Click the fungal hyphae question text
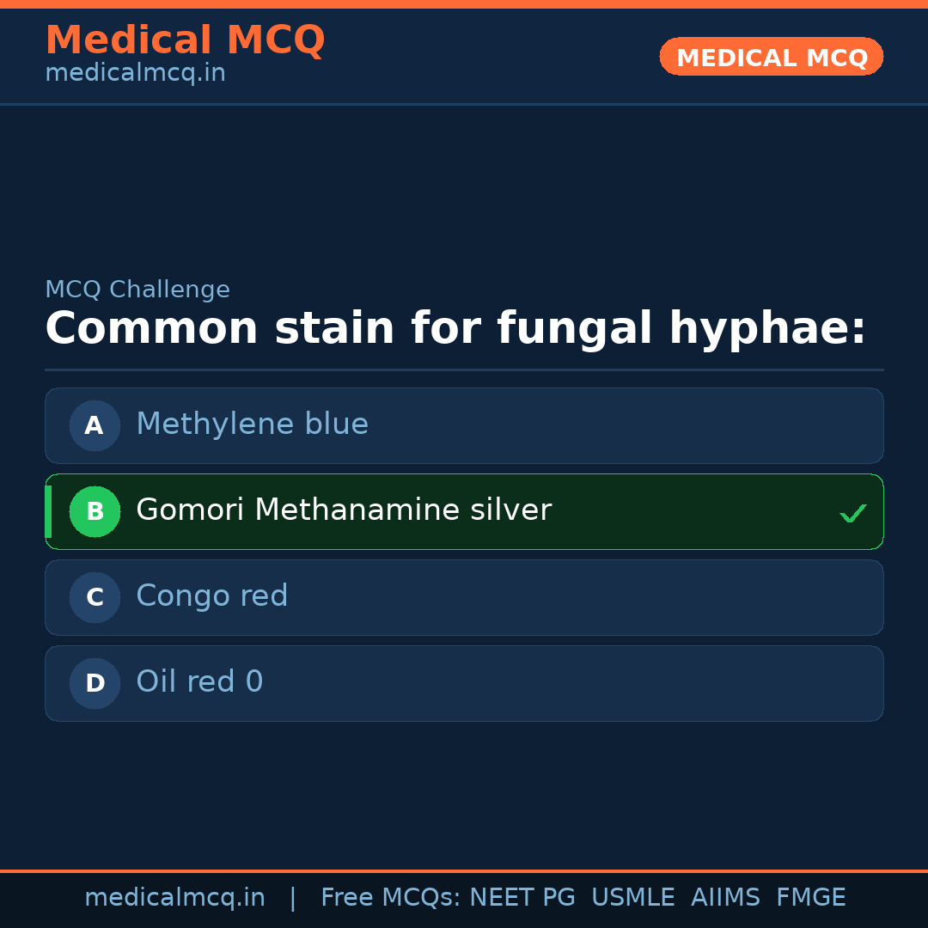 [455, 329]
